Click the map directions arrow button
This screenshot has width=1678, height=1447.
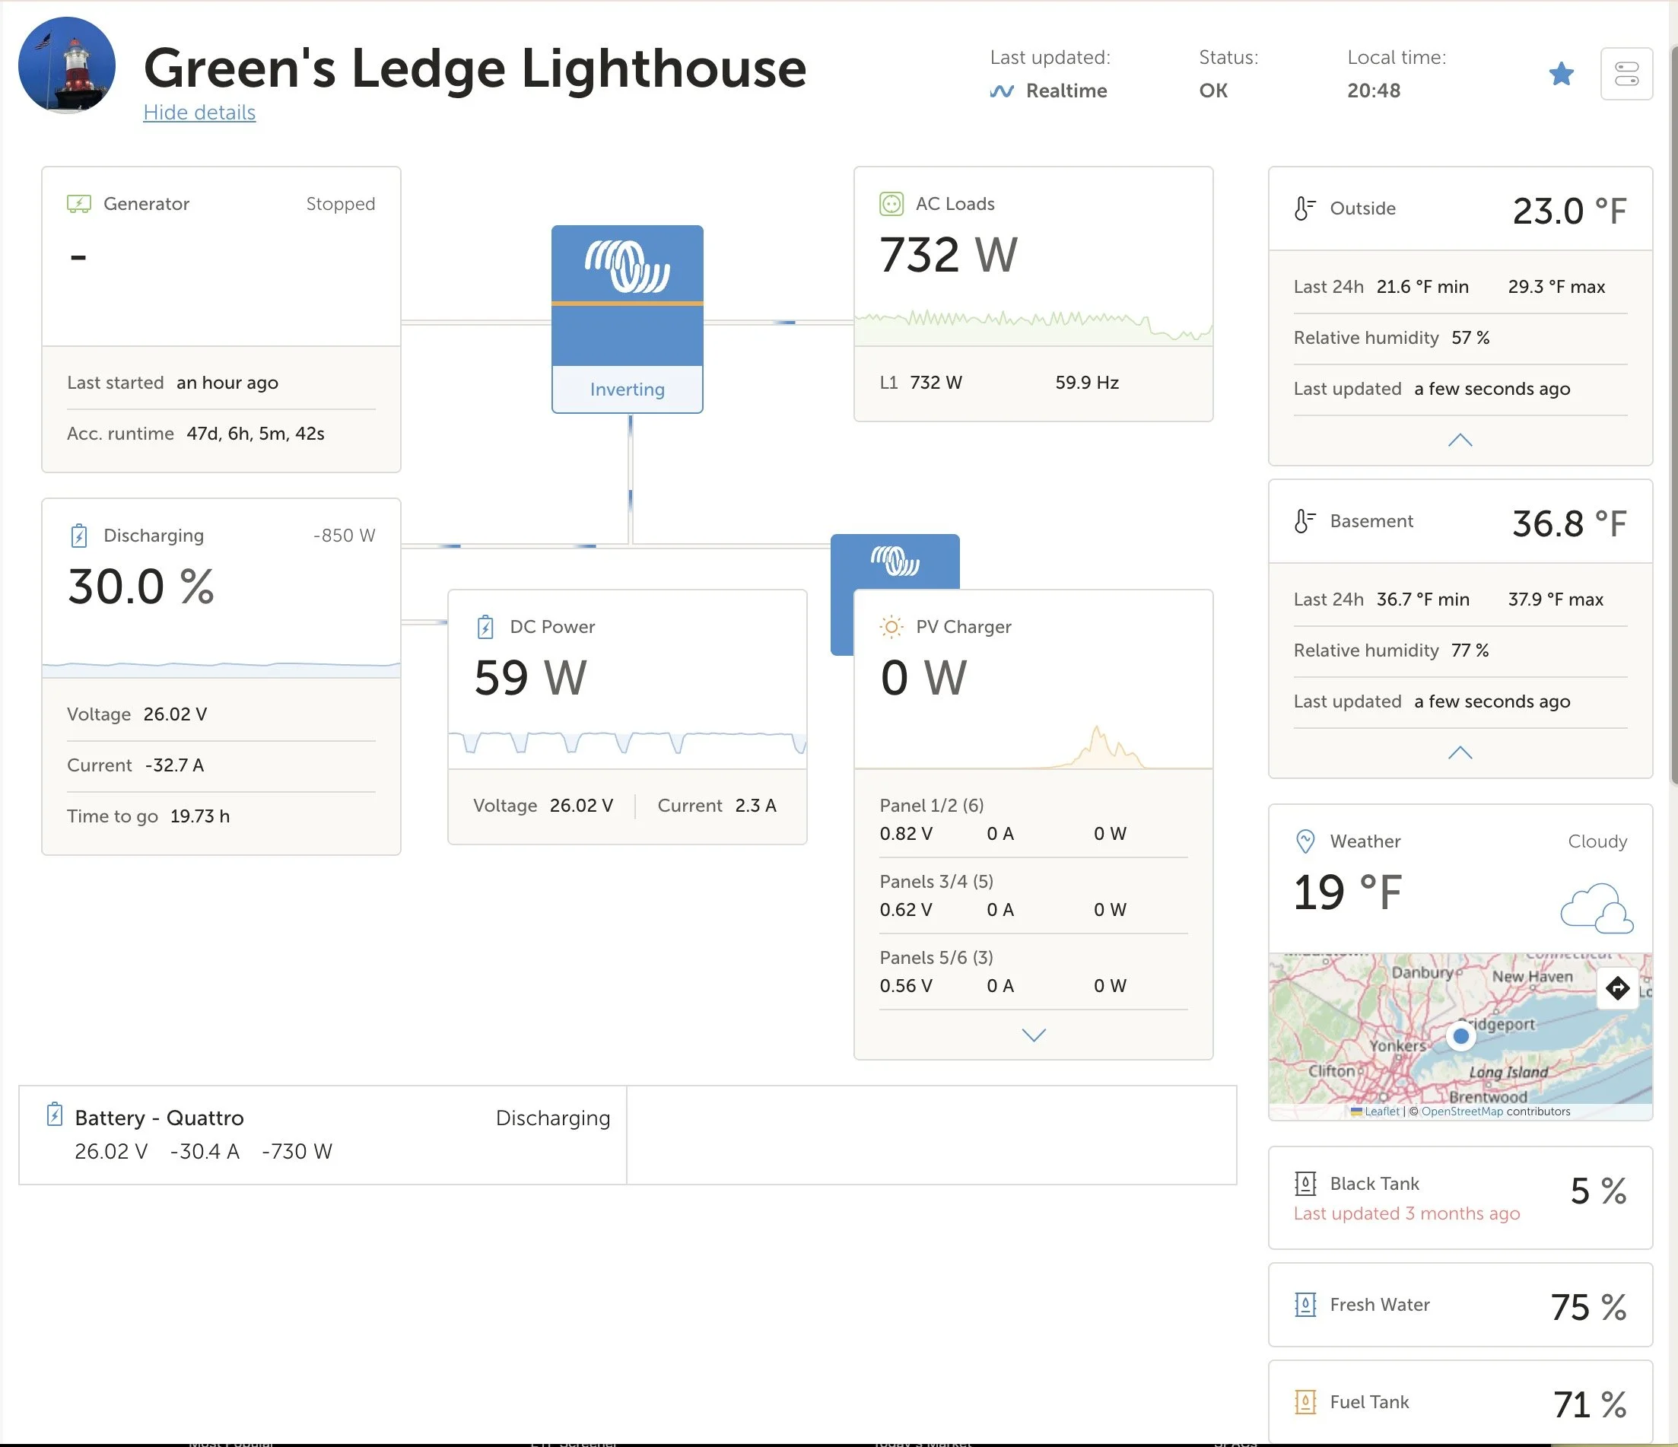tap(1617, 987)
